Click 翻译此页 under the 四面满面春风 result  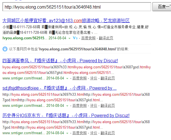click(108, 78)
